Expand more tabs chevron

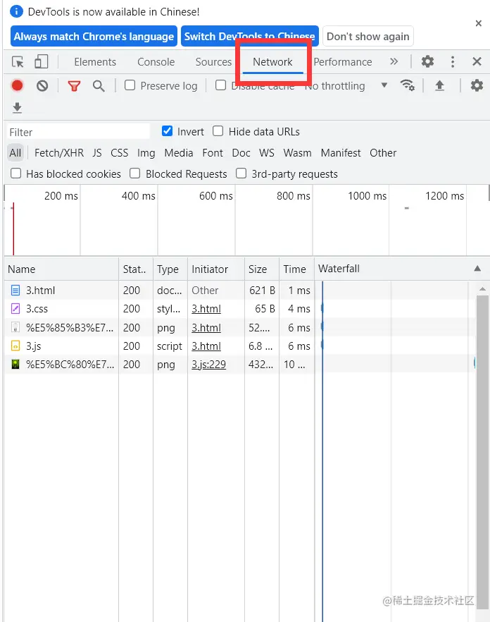pyautogui.click(x=394, y=61)
